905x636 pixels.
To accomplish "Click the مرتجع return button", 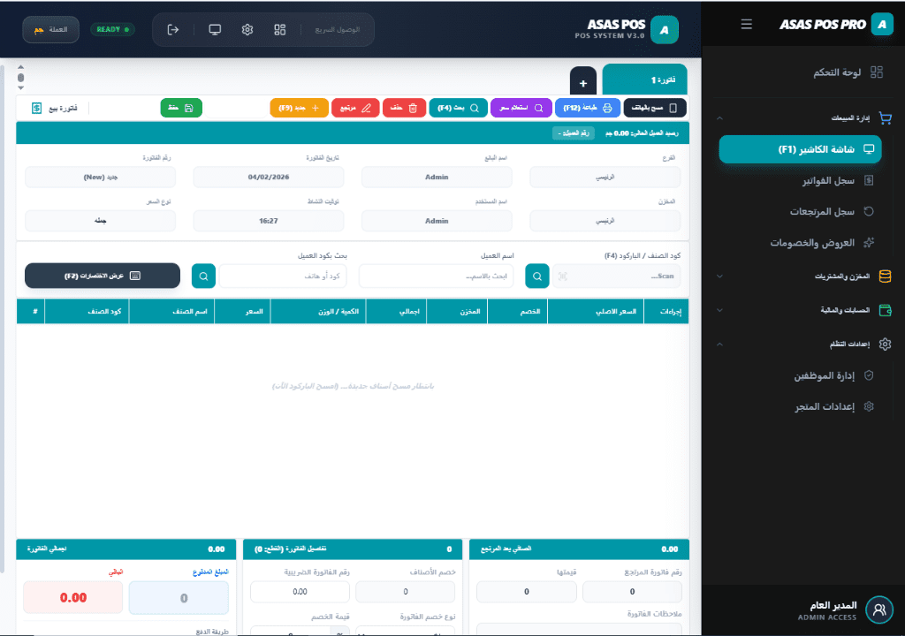I will pyautogui.click(x=355, y=108).
